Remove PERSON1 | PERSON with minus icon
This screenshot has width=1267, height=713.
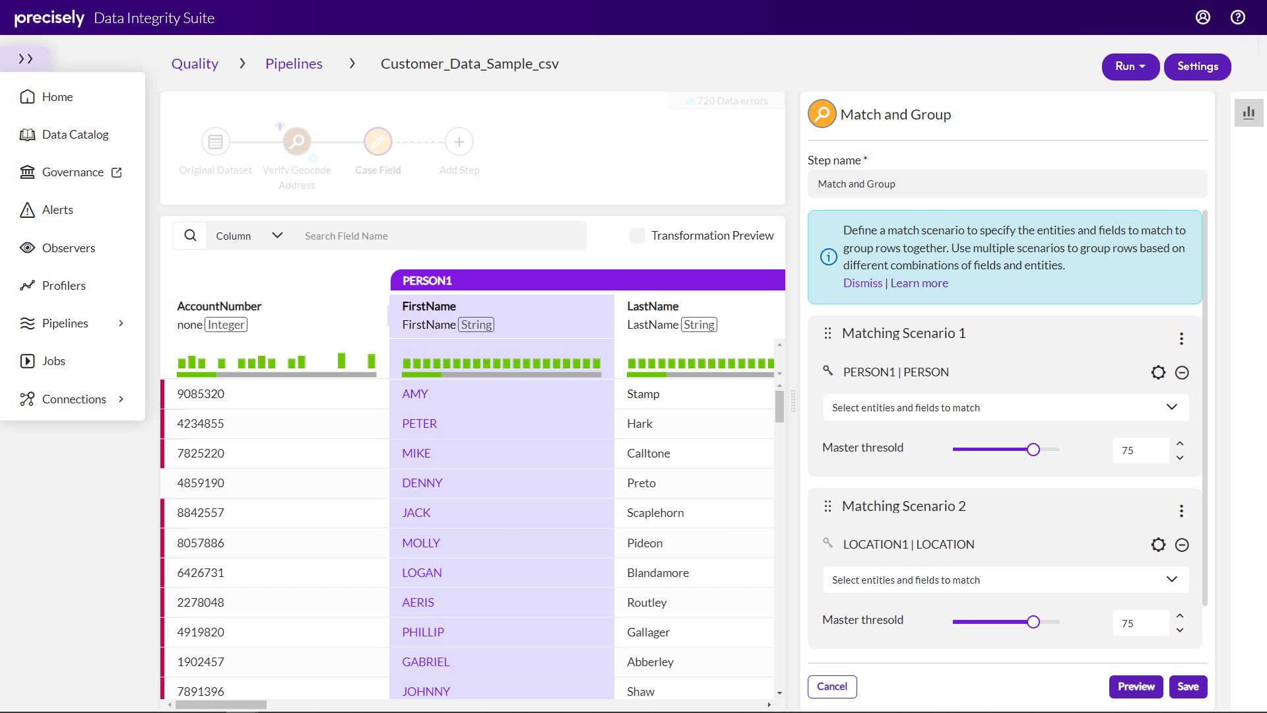pyautogui.click(x=1182, y=373)
